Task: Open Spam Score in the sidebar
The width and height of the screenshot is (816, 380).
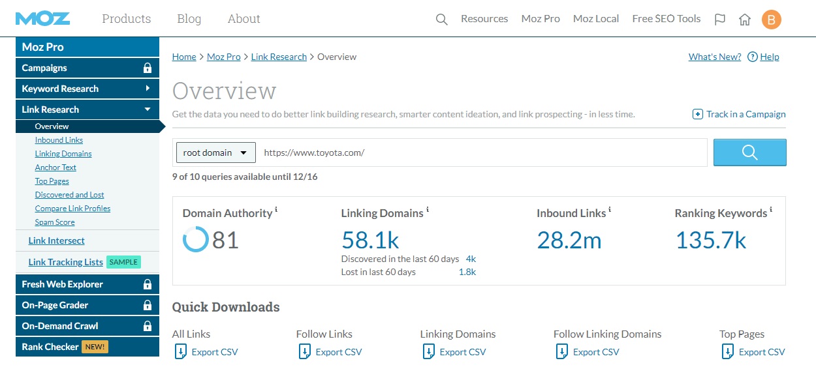Action: [x=55, y=222]
